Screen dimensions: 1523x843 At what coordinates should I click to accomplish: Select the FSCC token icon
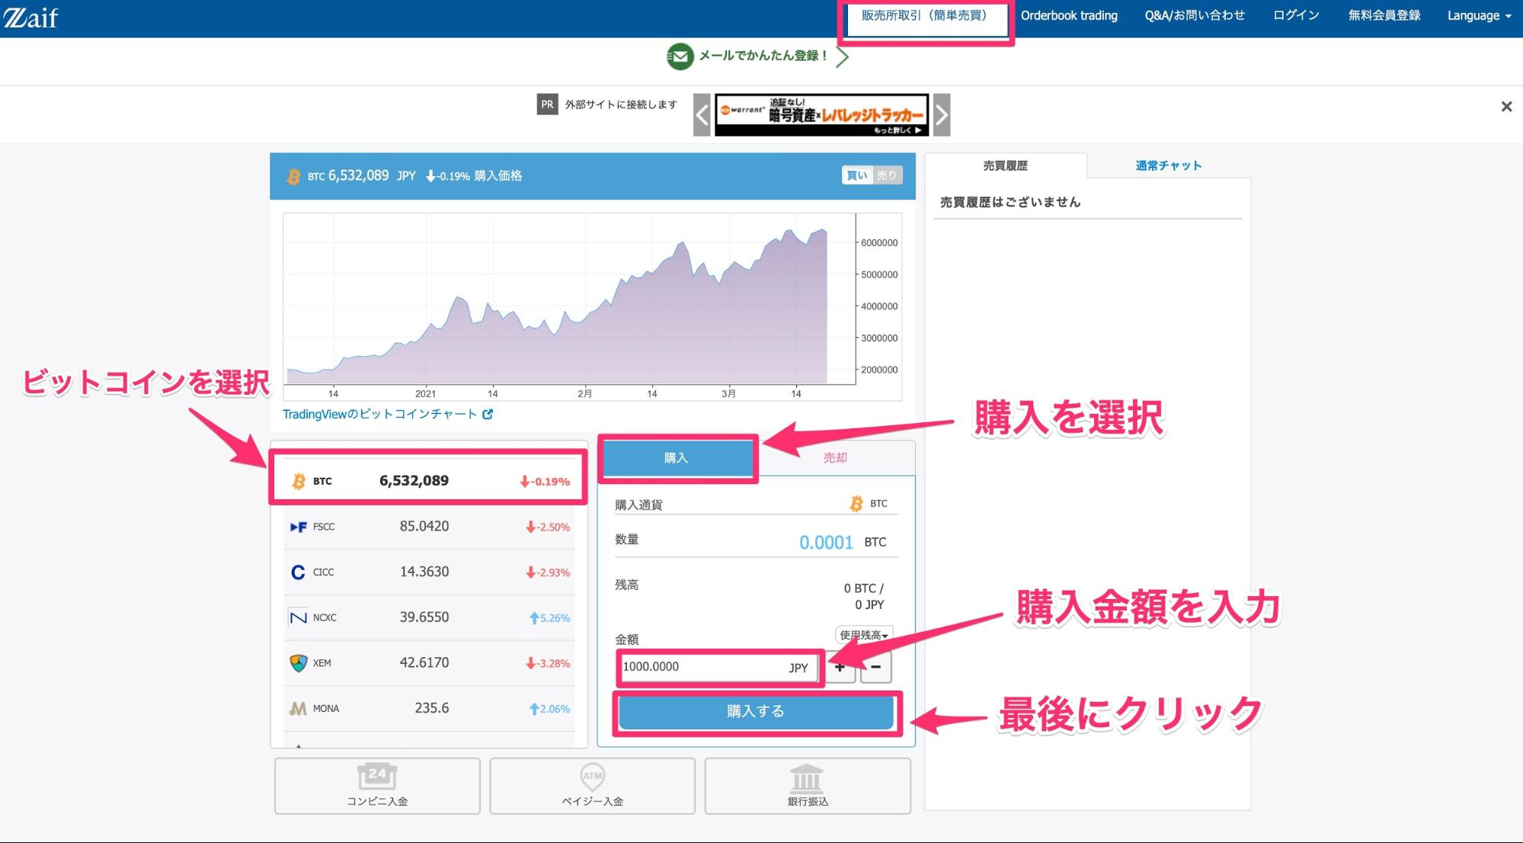(x=298, y=527)
